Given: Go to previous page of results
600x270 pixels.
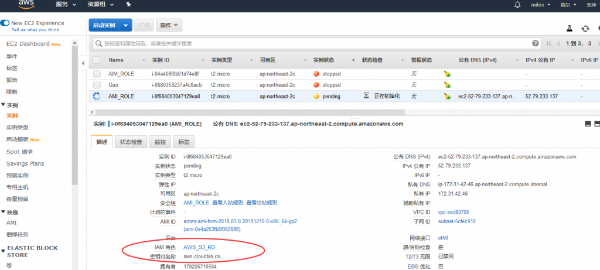Looking at the screenshot, I should pyautogui.click(x=558, y=43).
